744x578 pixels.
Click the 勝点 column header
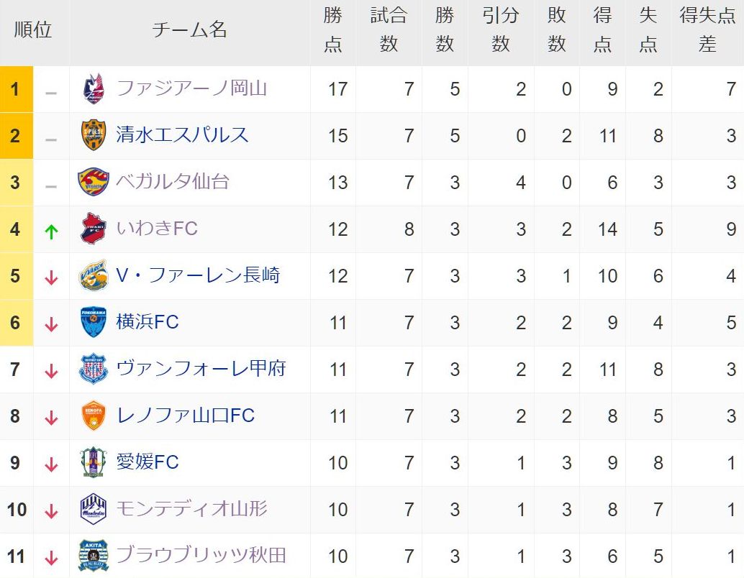click(333, 30)
